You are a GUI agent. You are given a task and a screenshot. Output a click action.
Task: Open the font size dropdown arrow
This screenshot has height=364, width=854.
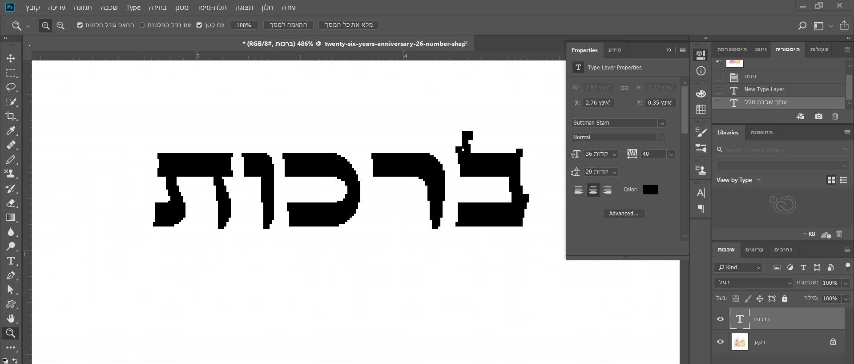click(x=615, y=154)
